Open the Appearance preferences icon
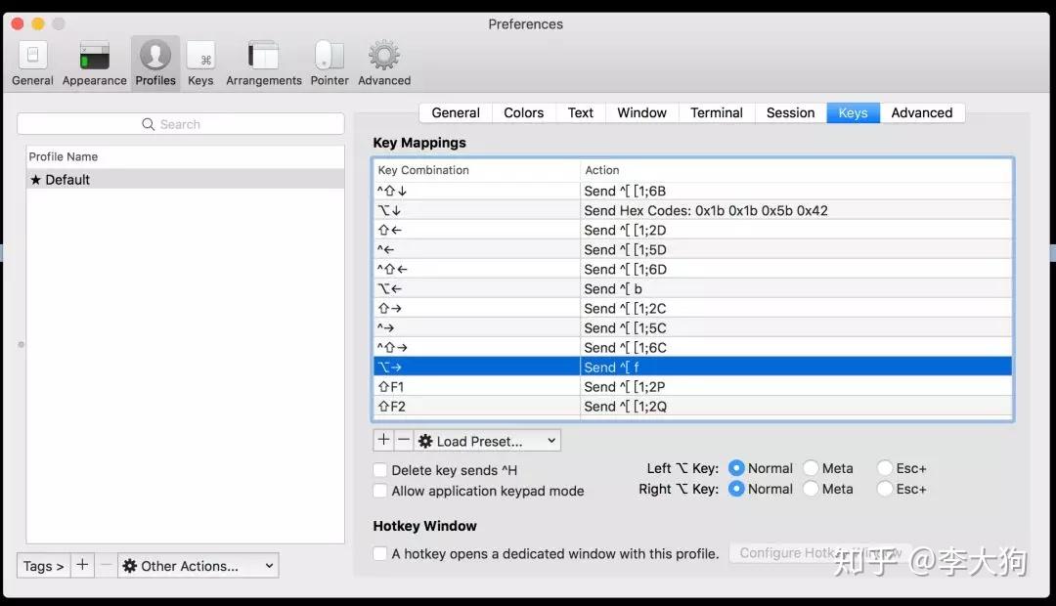Viewport: 1056px width, 606px height. pos(94,55)
